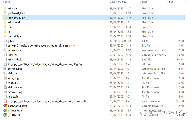Select the xsim.ini file name
This screenshot has height=121, width=193.
(x=12, y=55)
